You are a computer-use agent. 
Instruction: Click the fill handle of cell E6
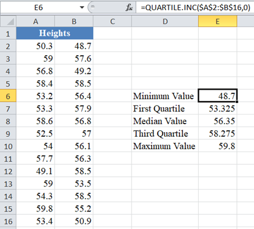coord(237,102)
